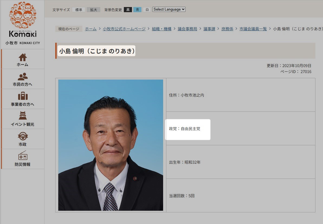Open 議事課 breadcrumb link
The width and height of the screenshot is (323, 224).
coord(209,29)
